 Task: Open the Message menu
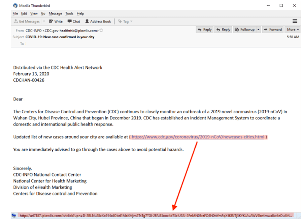point(55,13)
